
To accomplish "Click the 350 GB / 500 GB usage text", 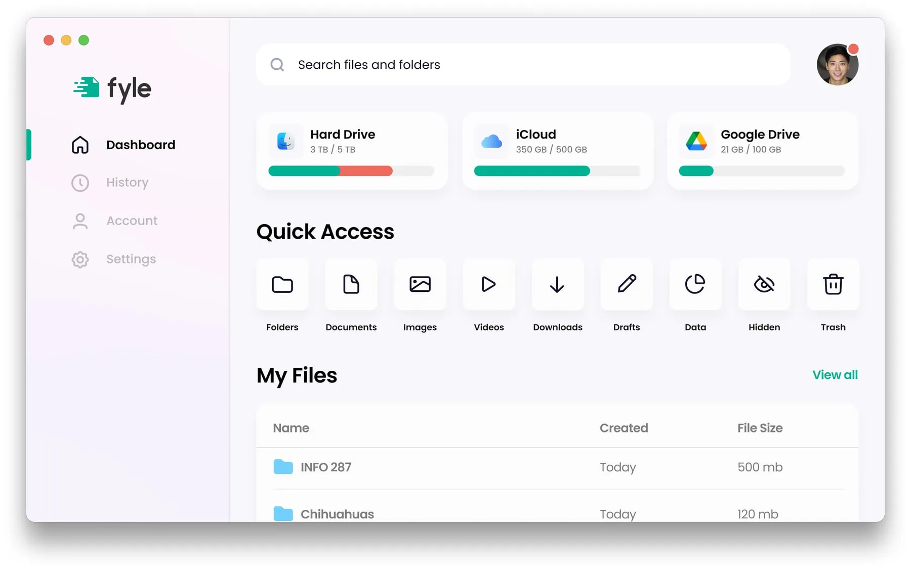I will [551, 149].
